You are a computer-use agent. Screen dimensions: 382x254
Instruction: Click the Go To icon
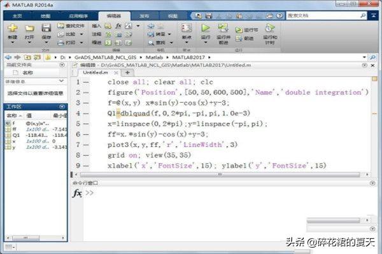tap(151, 34)
